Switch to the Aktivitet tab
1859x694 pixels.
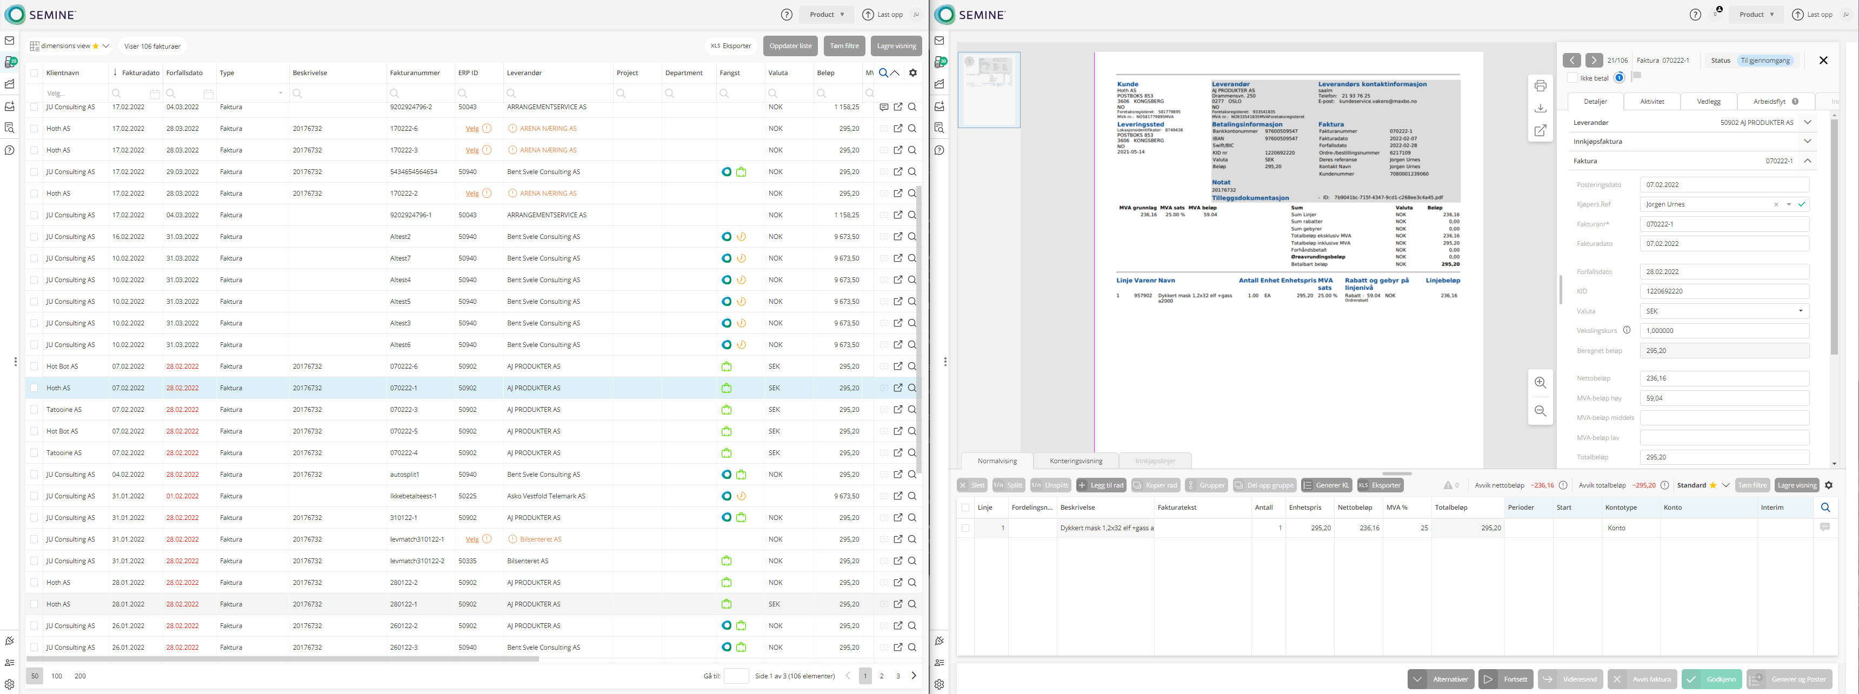[1652, 102]
